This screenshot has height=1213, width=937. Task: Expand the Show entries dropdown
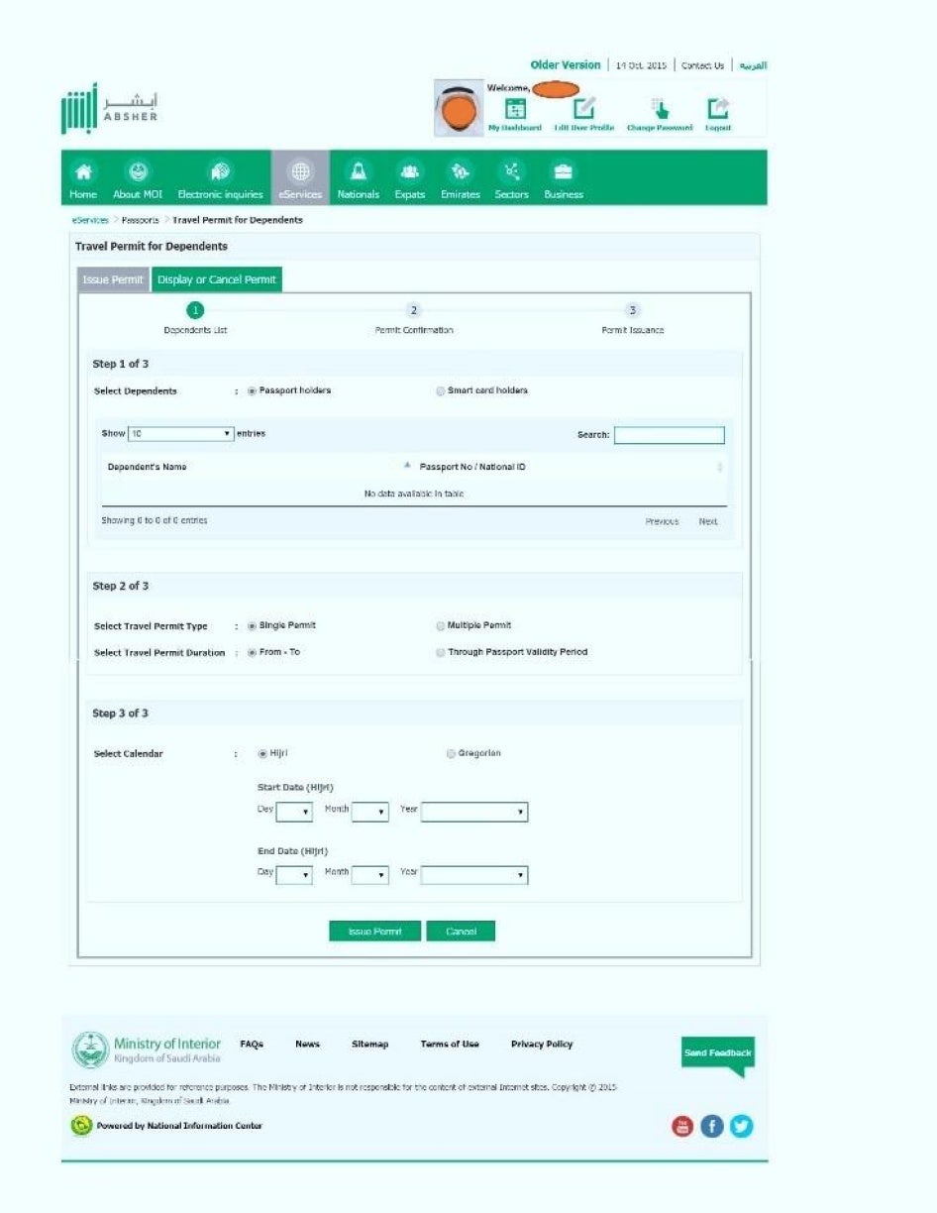point(181,434)
